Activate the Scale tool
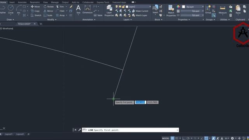Screen dimensions: 249x140 [x=48, y=16]
